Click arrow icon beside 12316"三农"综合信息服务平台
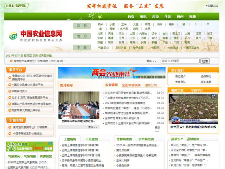 (x=10, y=98)
